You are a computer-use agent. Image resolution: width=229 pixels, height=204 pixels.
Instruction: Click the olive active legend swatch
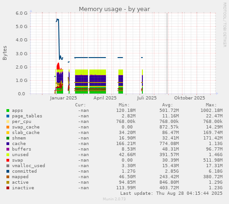pos(8,182)
